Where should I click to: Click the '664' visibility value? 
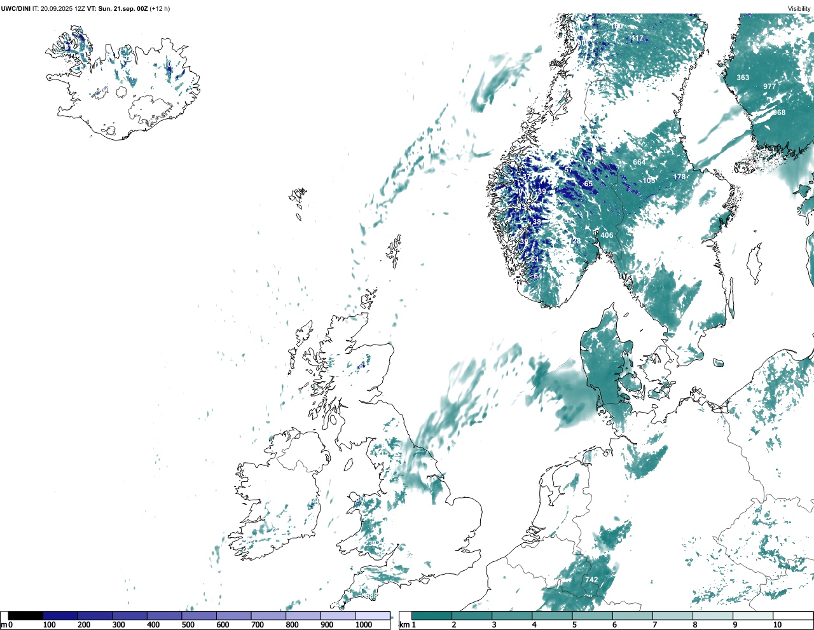click(639, 162)
